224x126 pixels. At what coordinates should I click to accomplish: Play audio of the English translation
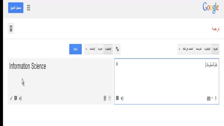click(x=20, y=98)
